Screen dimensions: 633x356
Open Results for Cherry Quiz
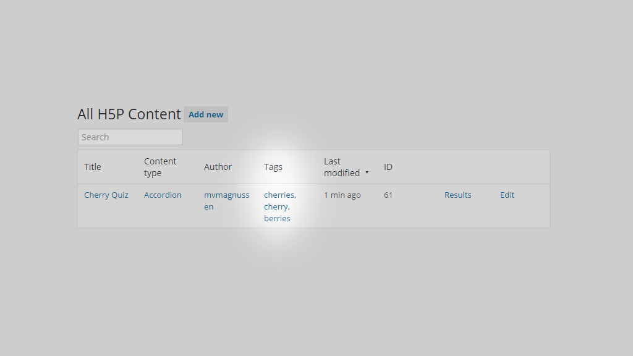[458, 195]
